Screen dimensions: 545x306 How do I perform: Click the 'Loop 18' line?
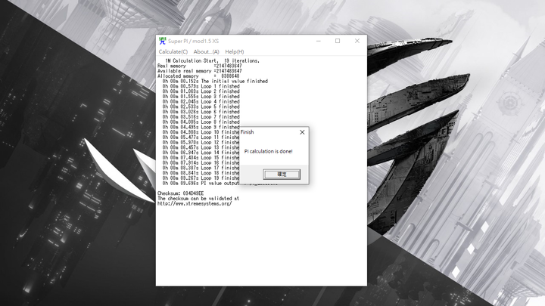pyautogui.click(x=201, y=173)
